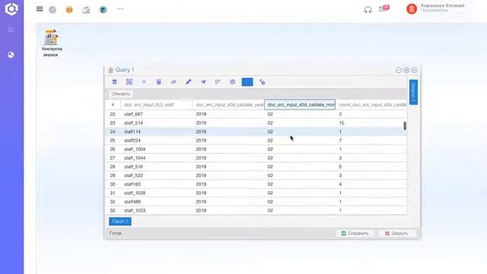Click the count_doc_erc_input column header
Screen dimensions: 487x274
371,105
